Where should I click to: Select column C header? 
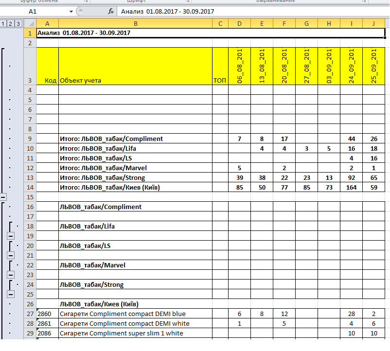click(220, 24)
